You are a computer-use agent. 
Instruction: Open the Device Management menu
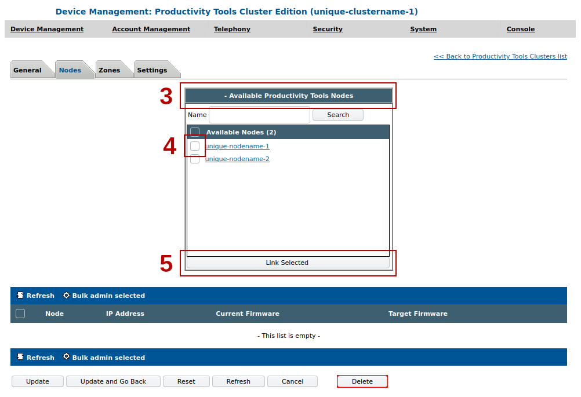tap(47, 29)
